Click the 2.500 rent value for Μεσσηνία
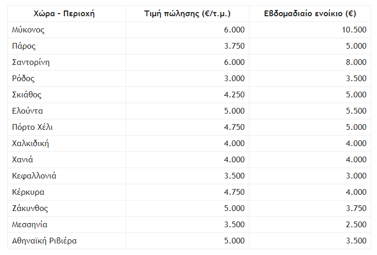Image resolution: width=377 pixels, height=255 pixels. (x=357, y=225)
